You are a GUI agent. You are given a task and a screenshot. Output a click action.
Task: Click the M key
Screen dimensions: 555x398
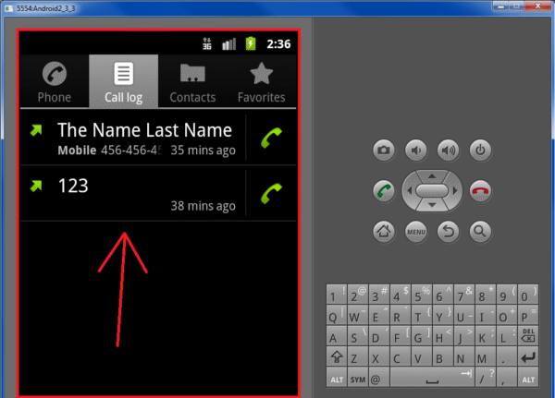pos(486,356)
